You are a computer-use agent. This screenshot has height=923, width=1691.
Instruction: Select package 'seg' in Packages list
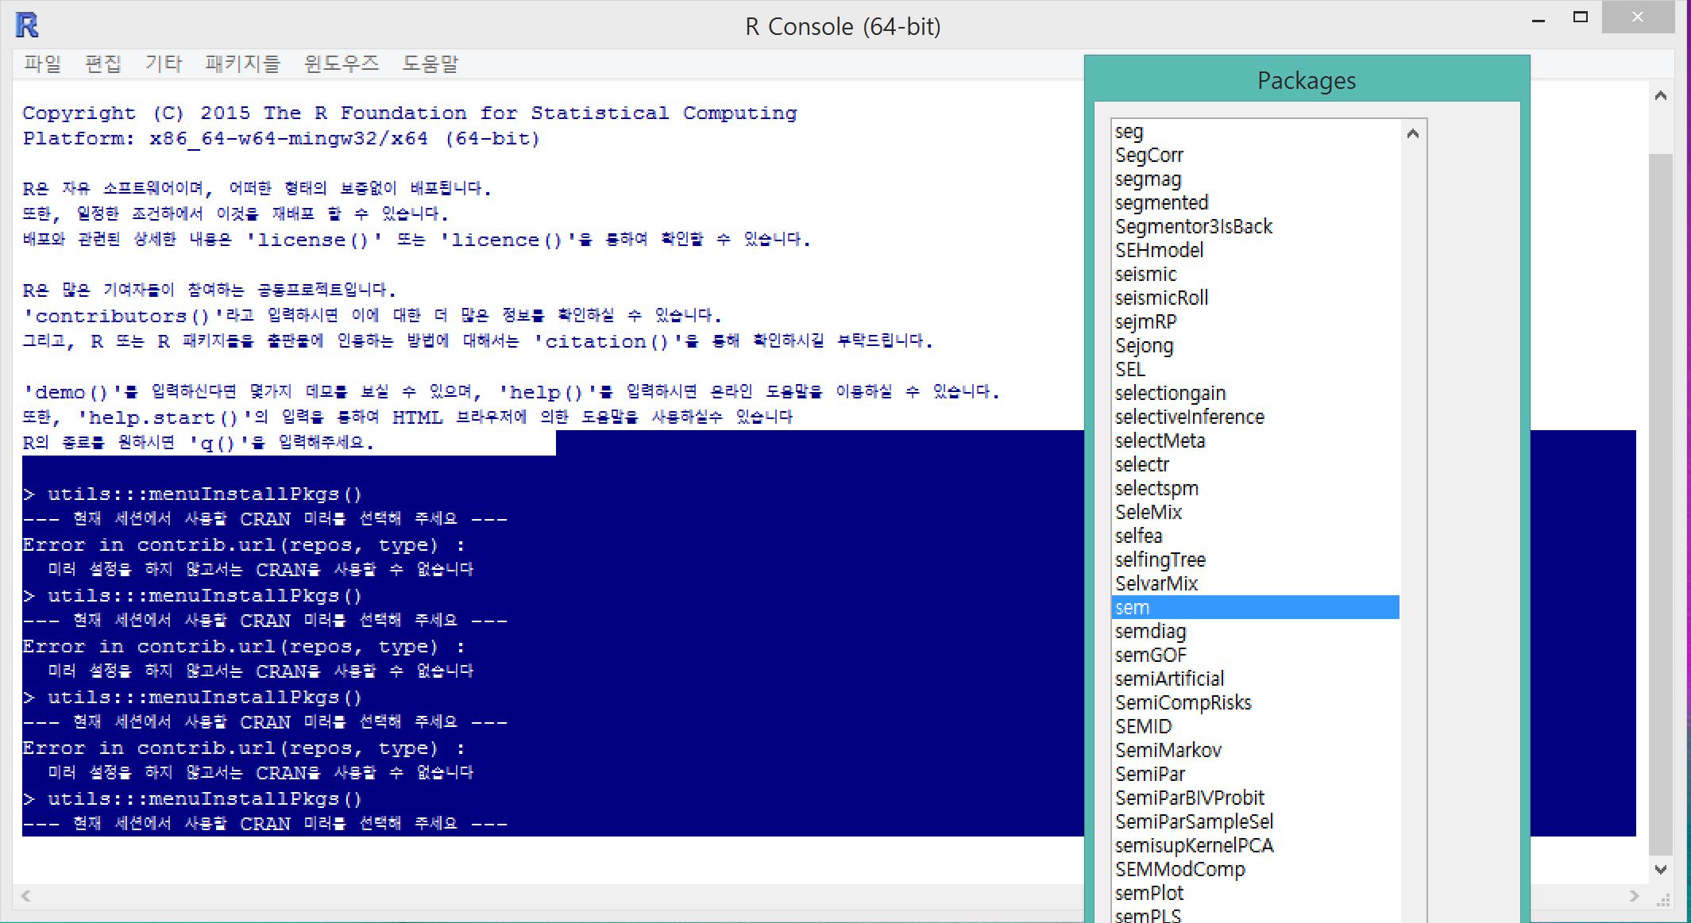coord(1255,132)
